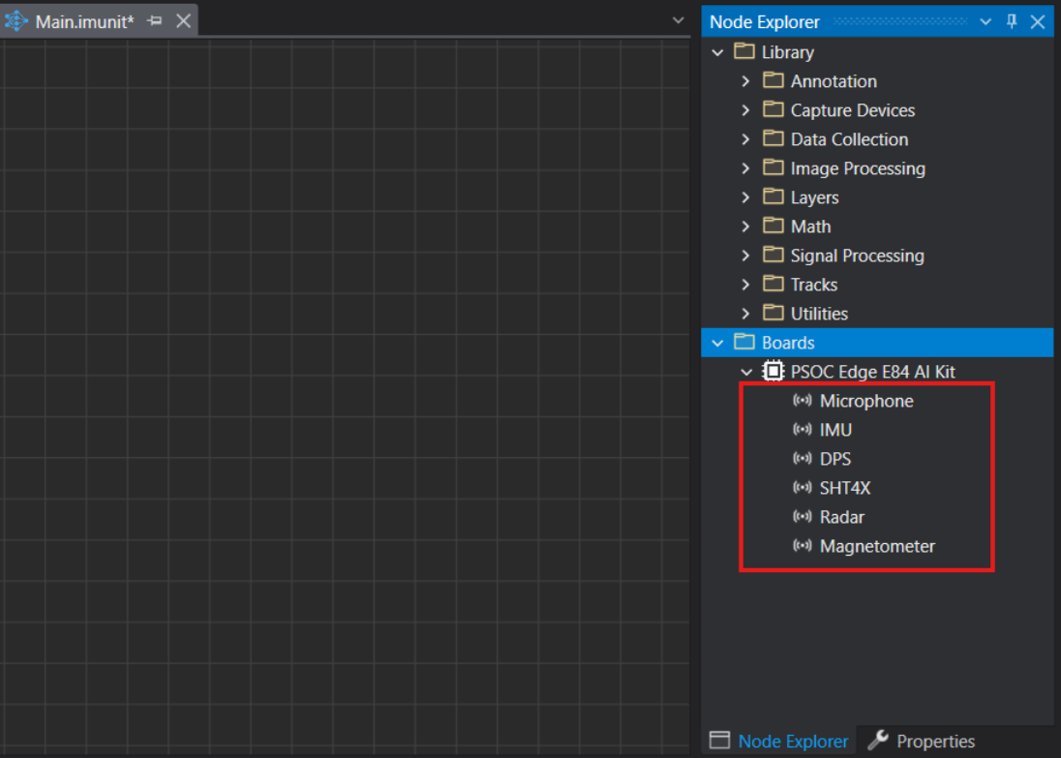Image resolution: width=1061 pixels, height=758 pixels.
Task: Select the Boards folder
Action: point(788,343)
